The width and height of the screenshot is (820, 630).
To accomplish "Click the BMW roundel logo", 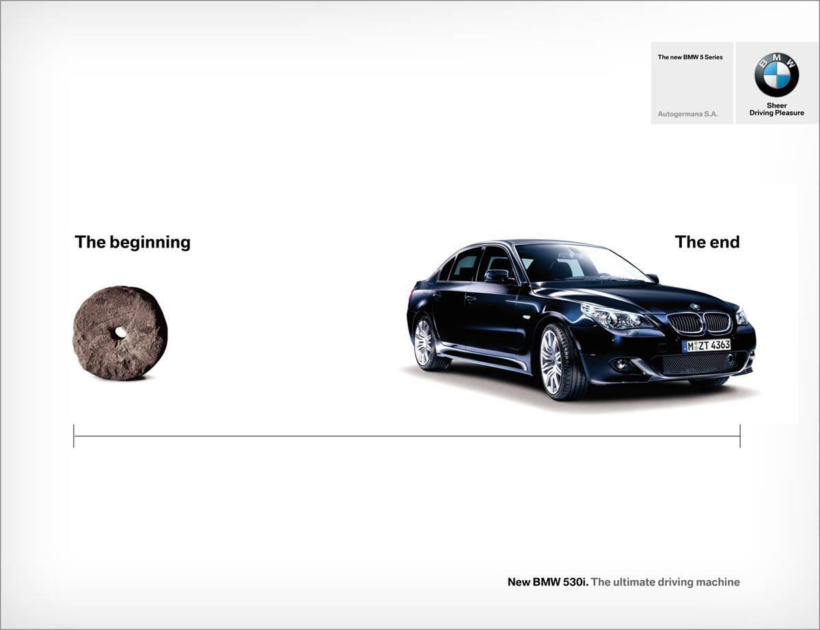I will 776,75.
